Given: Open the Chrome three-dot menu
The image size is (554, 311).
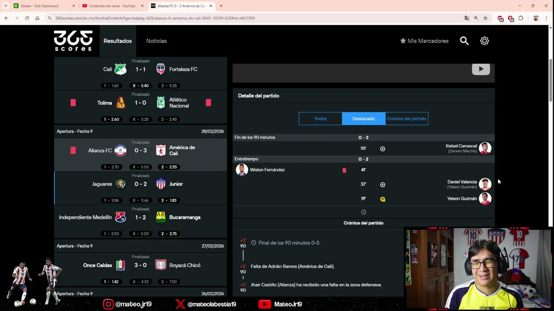Looking at the screenshot, I should pyautogui.click(x=547, y=18).
